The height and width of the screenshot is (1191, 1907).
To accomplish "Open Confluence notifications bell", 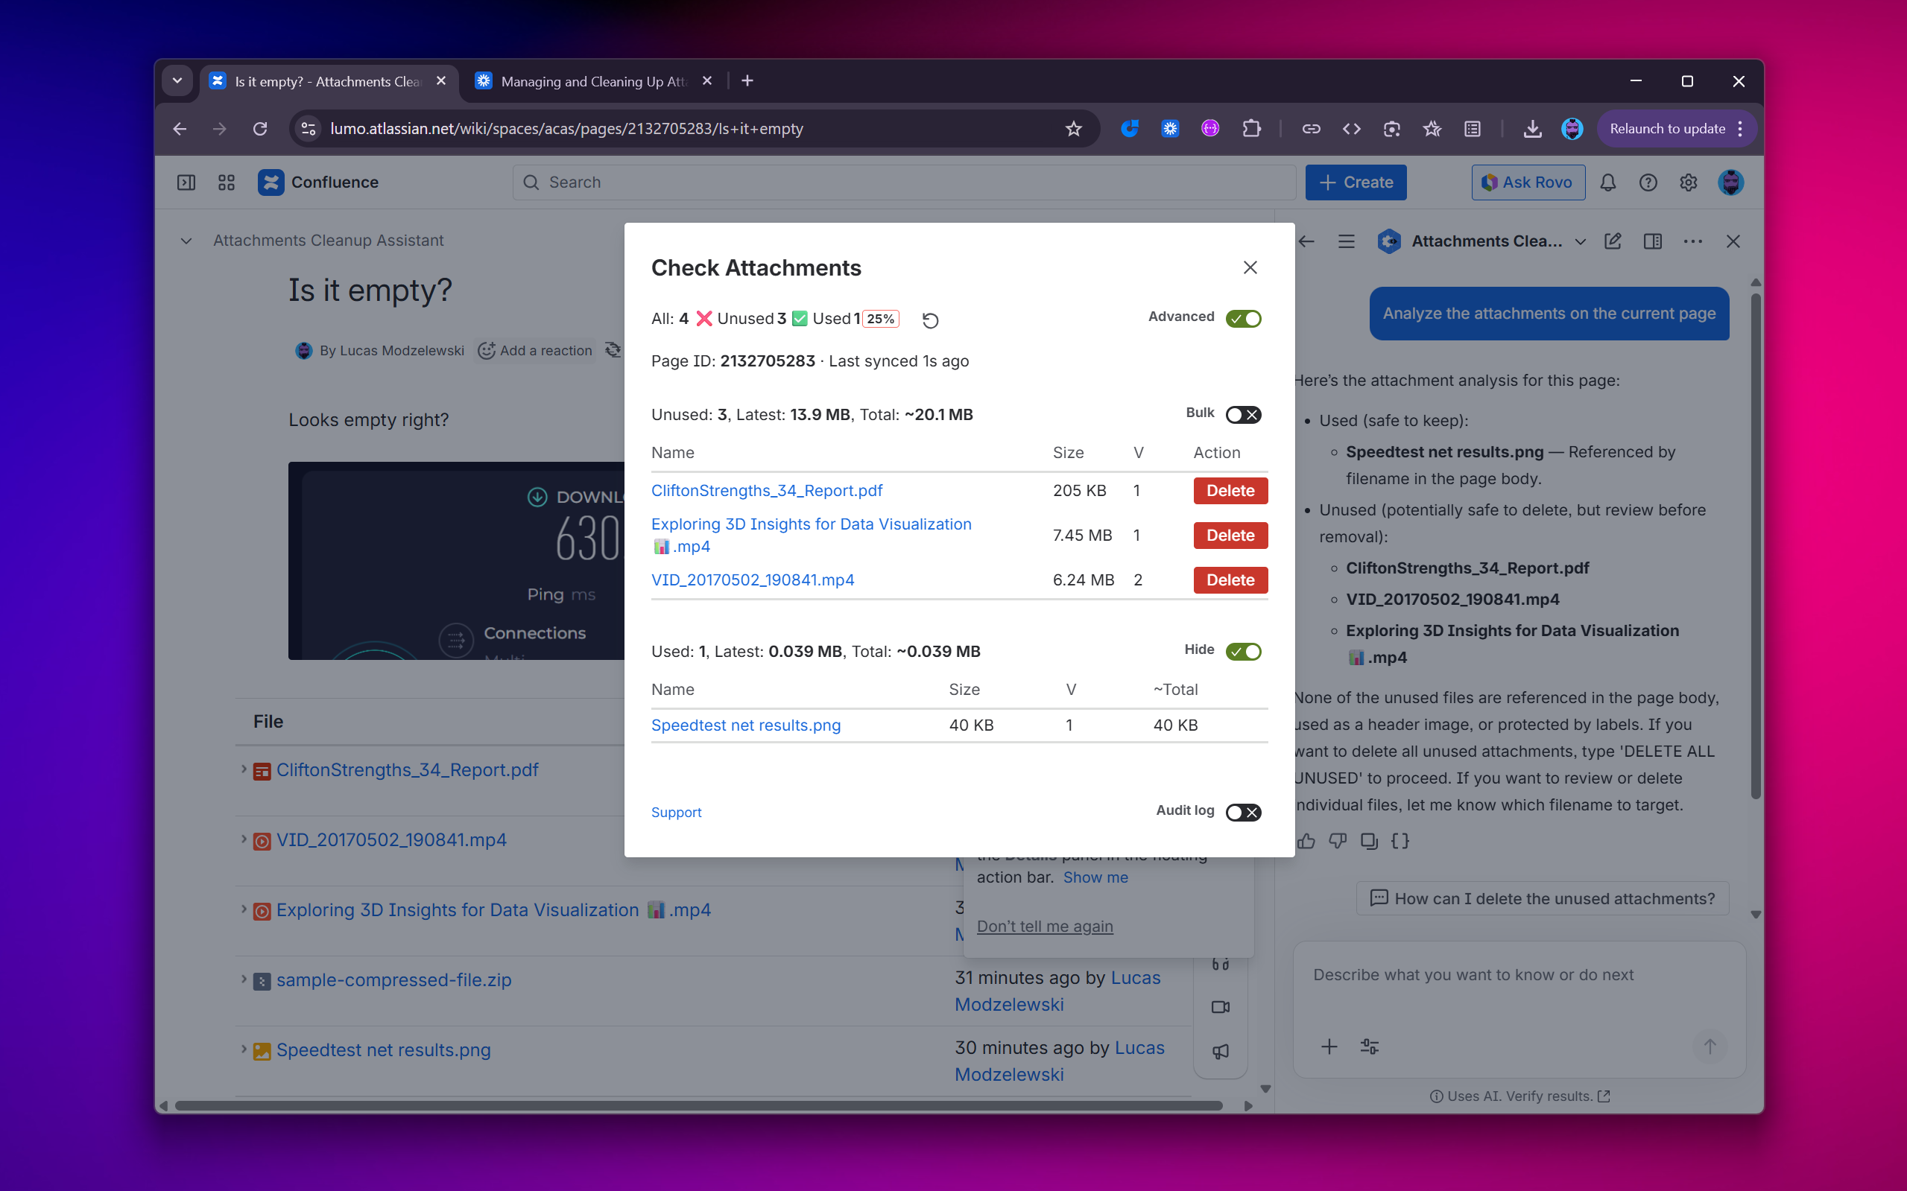I will click(x=1607, y=182).
